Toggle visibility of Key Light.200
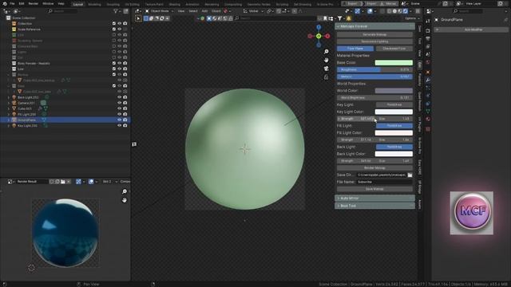Screen dimensions: 511x287 119,126
